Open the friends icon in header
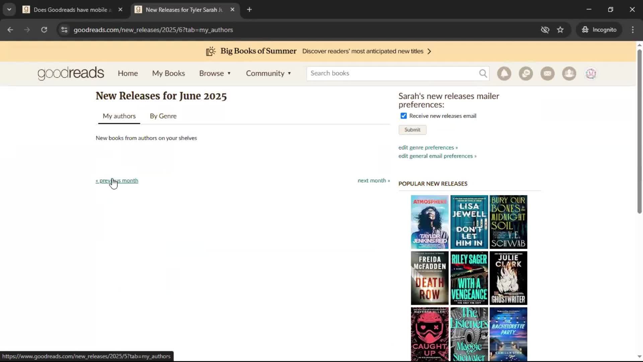Image resolution: width=643 pixels, height=362 pixels. pyautogui.click(x=569, y=73)
